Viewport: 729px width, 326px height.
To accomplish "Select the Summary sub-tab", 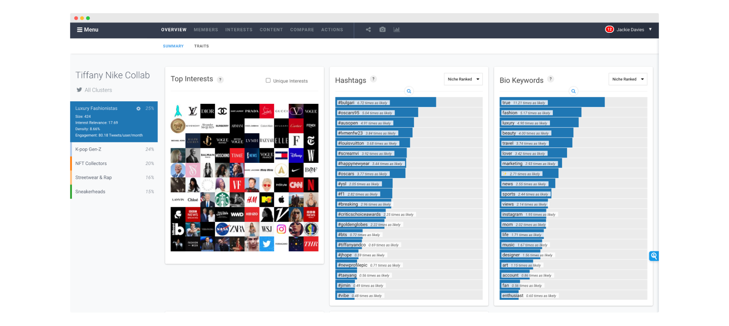I will [173, 46].
